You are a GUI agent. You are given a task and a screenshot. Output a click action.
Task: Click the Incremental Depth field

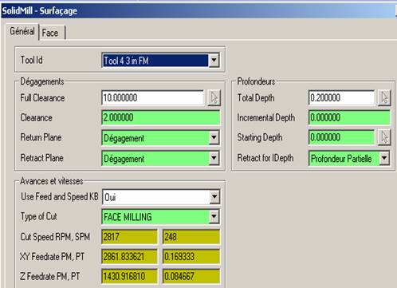(349, 117)
